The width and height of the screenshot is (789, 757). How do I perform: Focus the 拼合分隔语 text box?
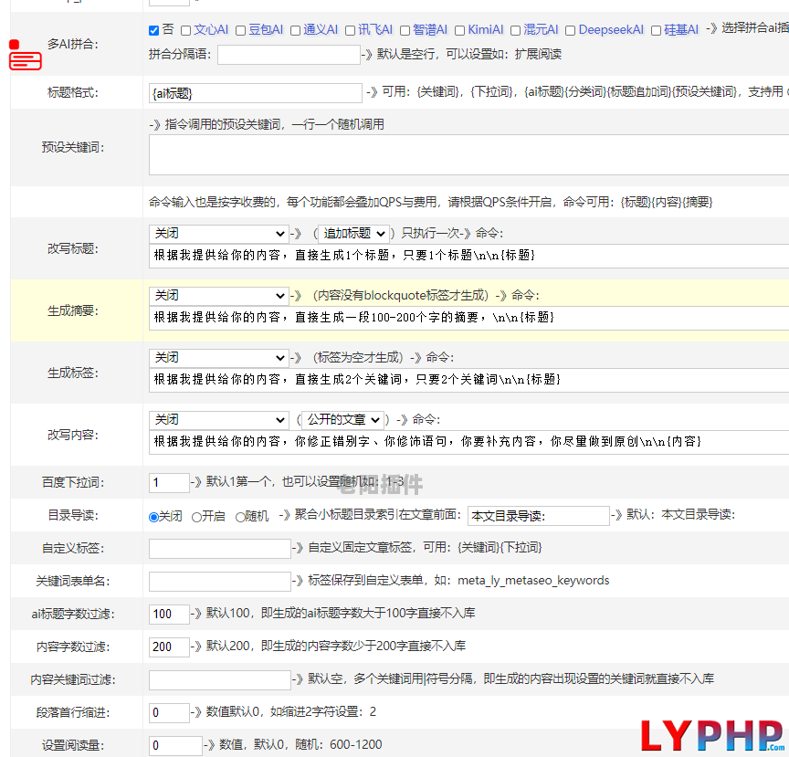289,55
